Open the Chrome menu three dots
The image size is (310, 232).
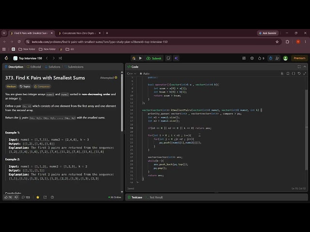(305, 42)
